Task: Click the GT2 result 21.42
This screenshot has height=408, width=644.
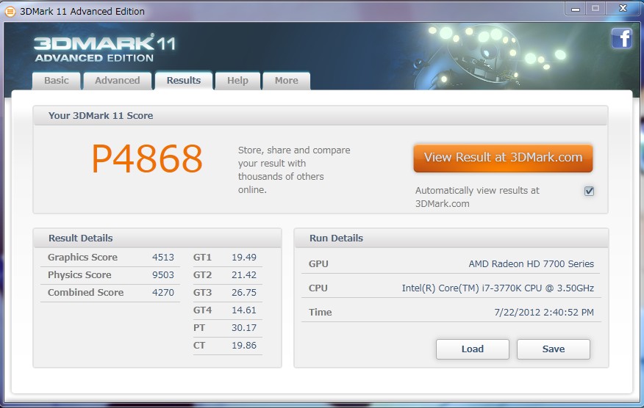Action: point(244,274)
